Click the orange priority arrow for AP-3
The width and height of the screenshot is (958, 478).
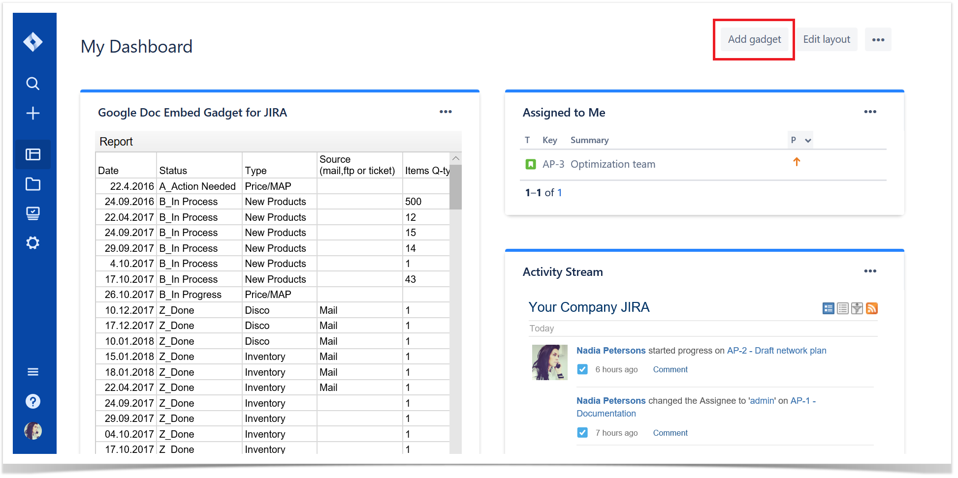tap(797, 162)
